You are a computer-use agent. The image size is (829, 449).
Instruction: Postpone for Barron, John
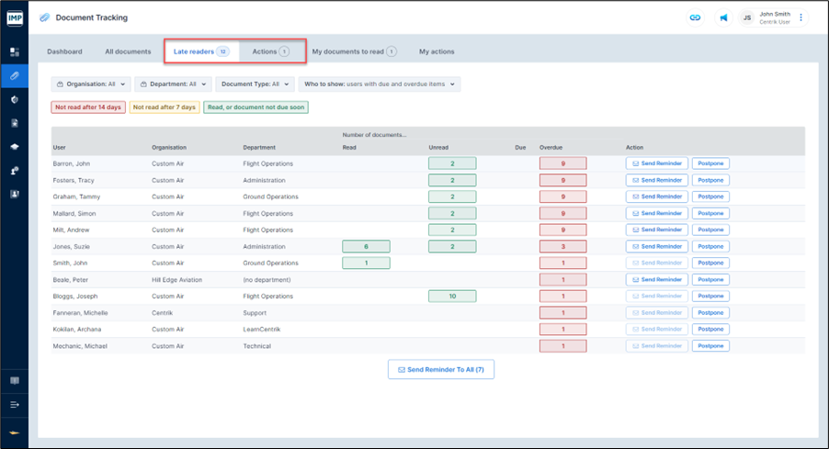tap(710, 163)
